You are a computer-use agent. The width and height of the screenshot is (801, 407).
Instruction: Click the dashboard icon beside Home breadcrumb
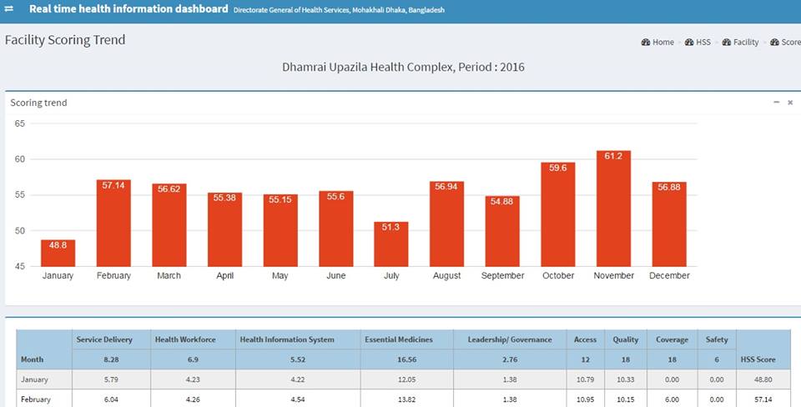646,42
